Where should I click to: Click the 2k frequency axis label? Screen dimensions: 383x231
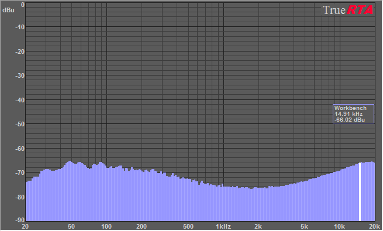258,226
